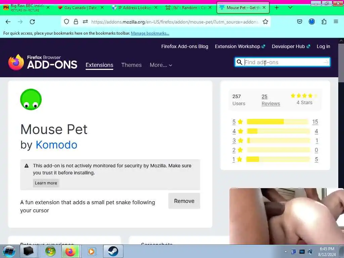The width and height of the screenshot is (344, 258).
Task: Open the media player taskbar icon
Action: pyautogui.click(x=91, y=251)
